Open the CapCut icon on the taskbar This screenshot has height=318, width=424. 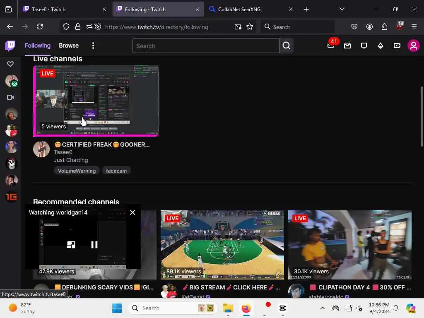point(282,308)
